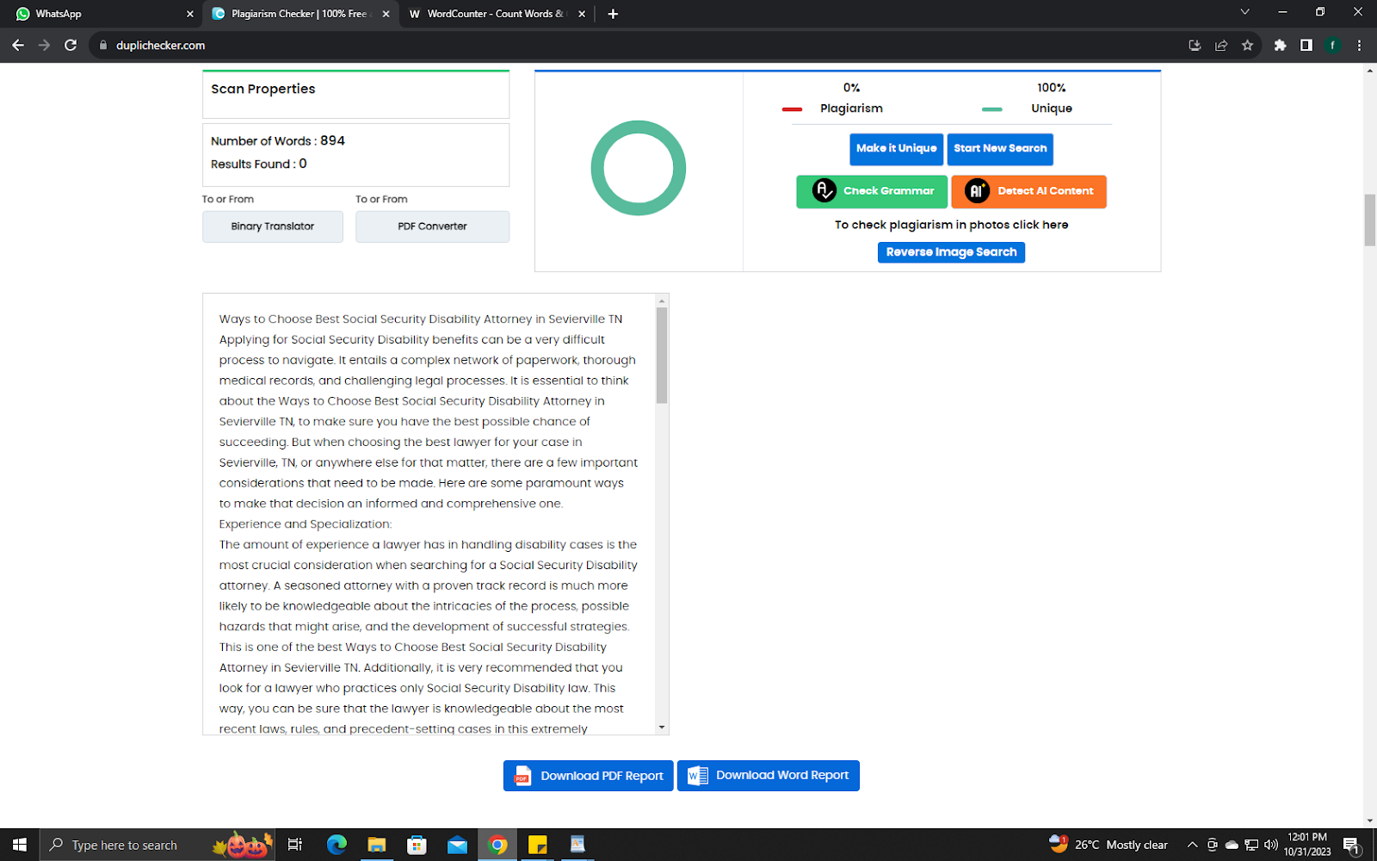This screenshot has width=1377, height=861.
Task: Reload the duplichecker page
Action: (71, 46)
